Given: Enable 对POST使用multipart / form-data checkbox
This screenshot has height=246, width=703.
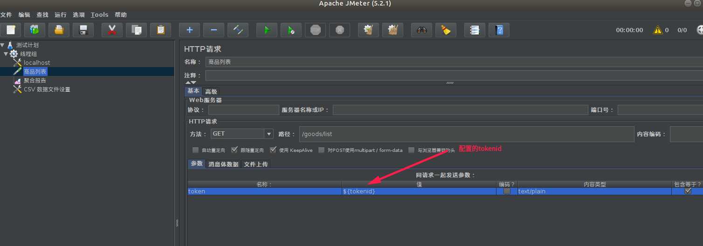Looking at the screenshot, I should pos(322,150).
